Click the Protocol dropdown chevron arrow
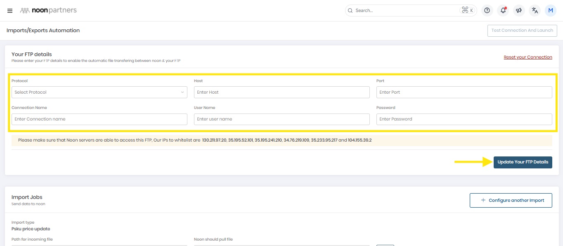This screenshot has height=246, width=563. [182, 92]
